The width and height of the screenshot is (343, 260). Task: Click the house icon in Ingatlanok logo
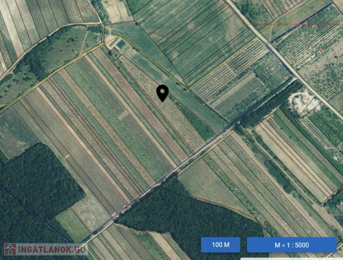(x=10, y=249)
